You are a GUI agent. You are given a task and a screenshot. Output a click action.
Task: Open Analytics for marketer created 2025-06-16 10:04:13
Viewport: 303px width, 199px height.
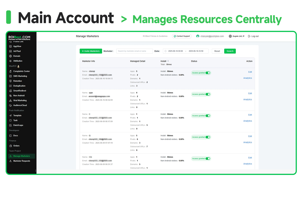pos(247,78)
